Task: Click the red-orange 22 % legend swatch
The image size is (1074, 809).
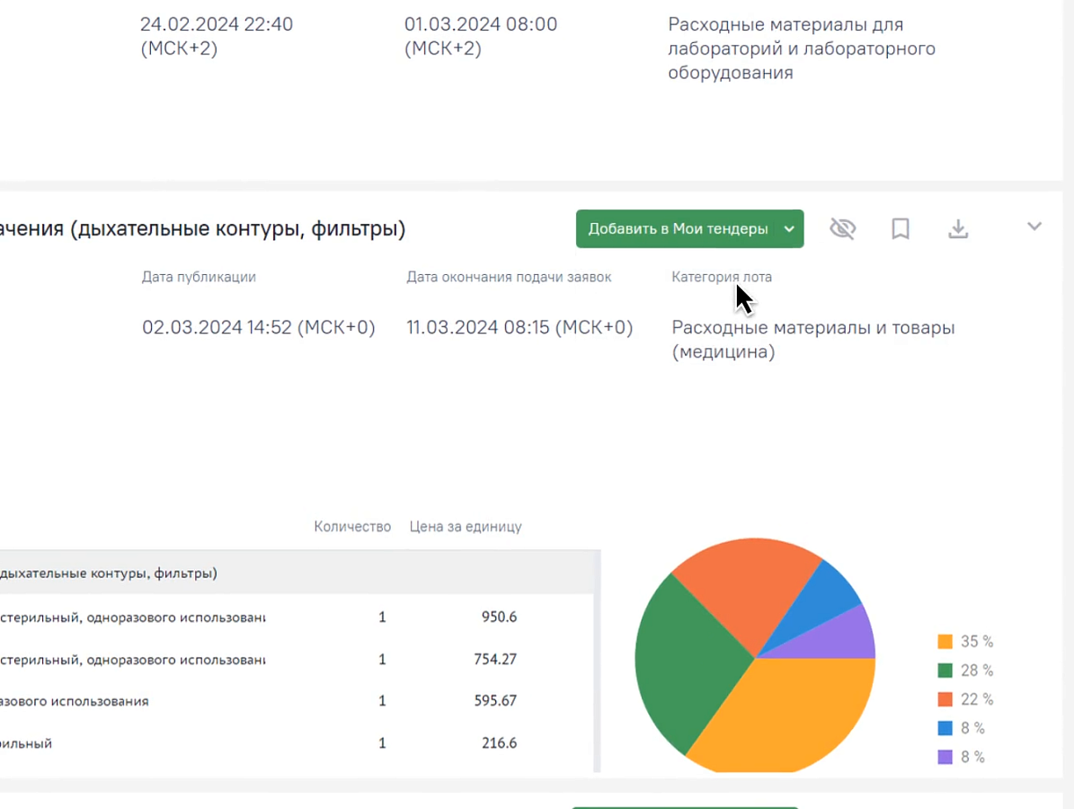Action: (x=945, y=699)
